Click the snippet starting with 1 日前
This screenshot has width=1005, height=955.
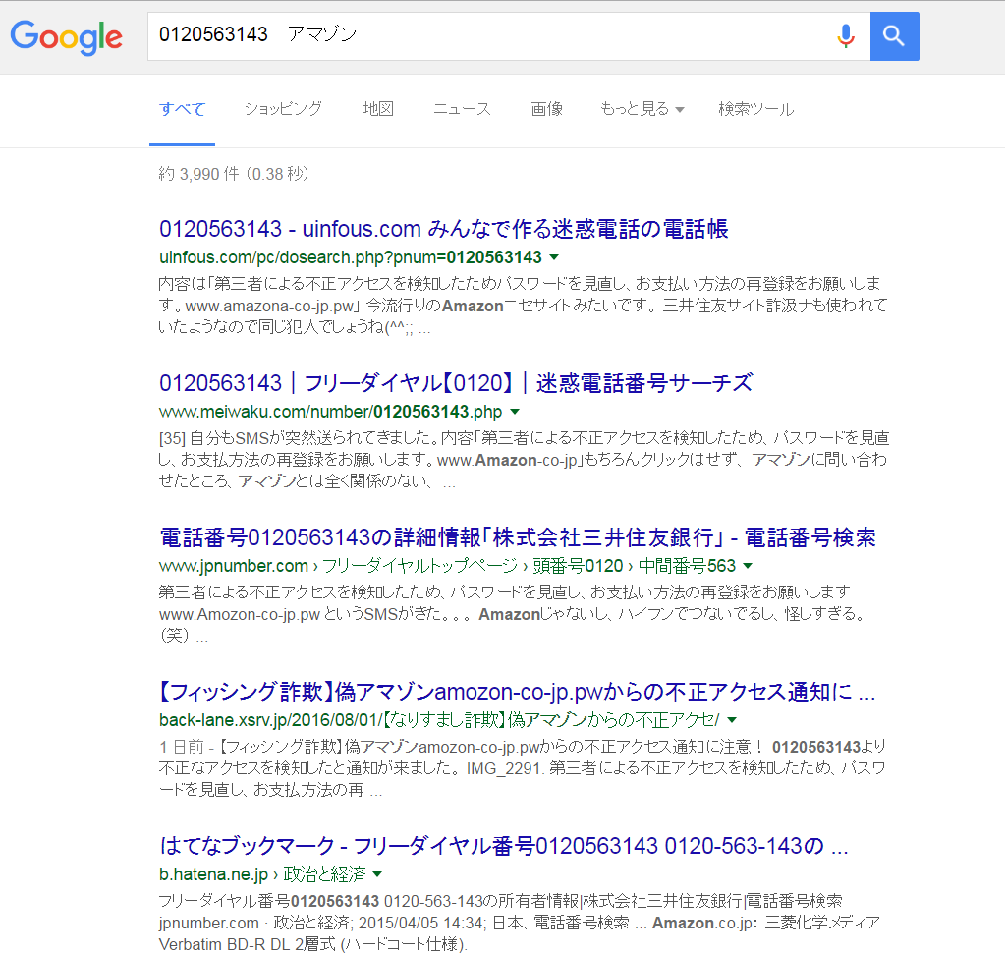point(523,768)
